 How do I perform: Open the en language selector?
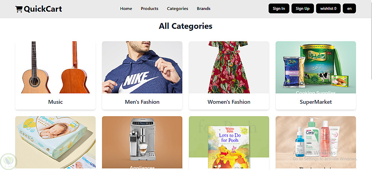(x=349, y=9)
